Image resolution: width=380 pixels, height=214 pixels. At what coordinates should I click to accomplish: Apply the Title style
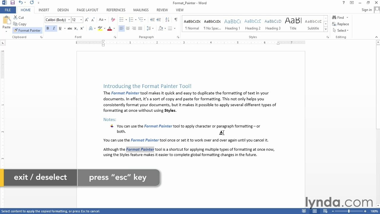[293, 24]
